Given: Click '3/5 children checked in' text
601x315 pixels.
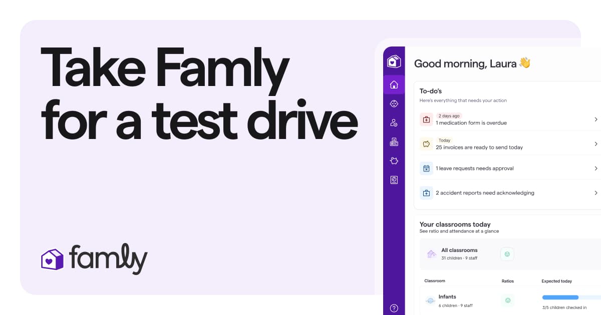Looking at the screenshot, I should coord(564,307).
